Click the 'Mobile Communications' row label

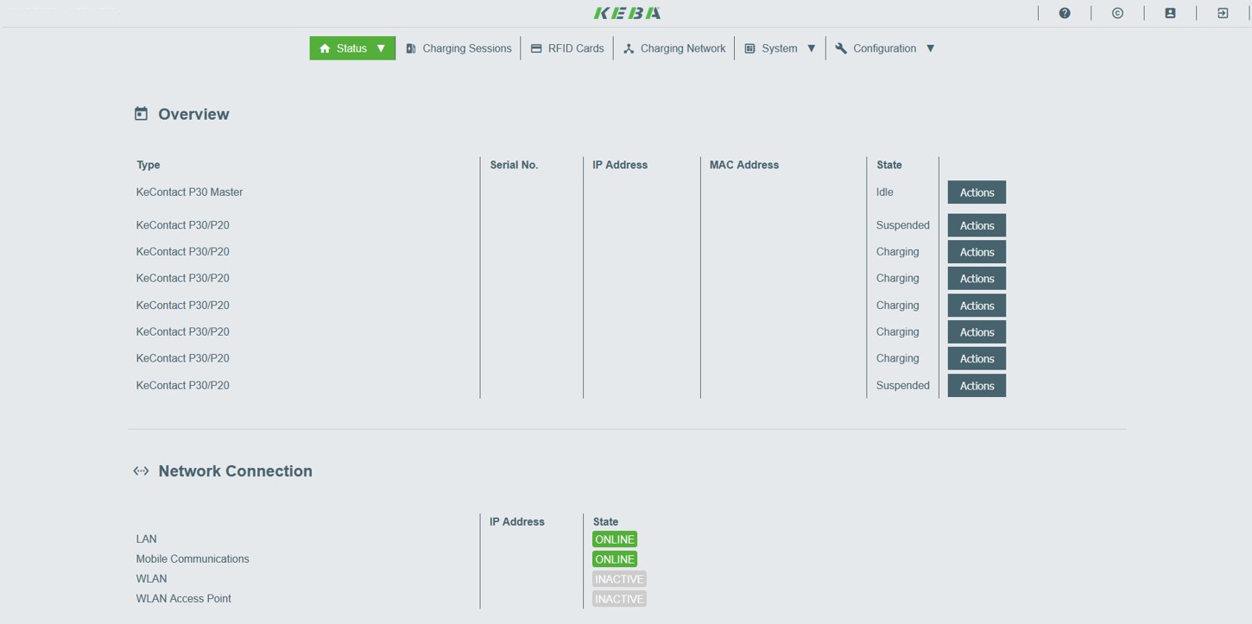click(x=193, y=558)
